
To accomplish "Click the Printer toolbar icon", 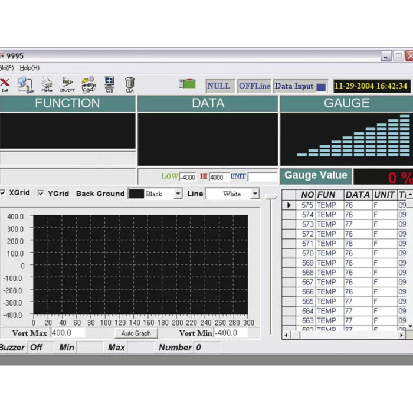I will [x=47, y=84].
